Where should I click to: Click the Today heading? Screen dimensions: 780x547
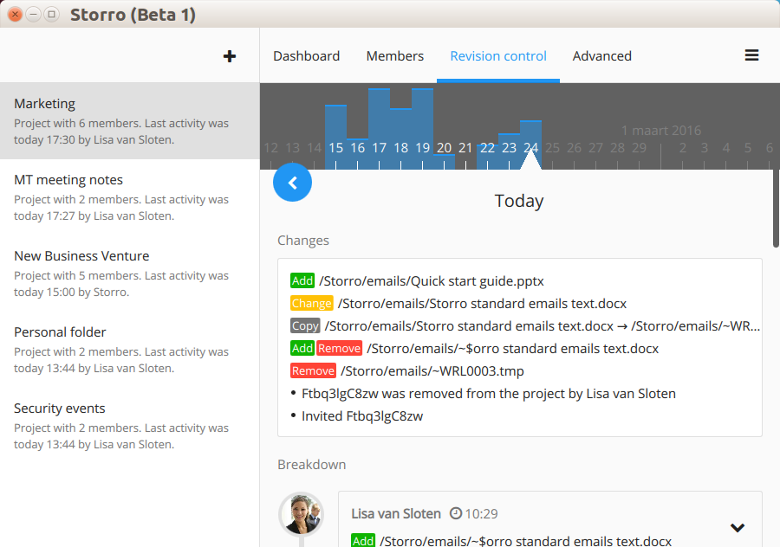pyautogui.click(x=519, y=201)
